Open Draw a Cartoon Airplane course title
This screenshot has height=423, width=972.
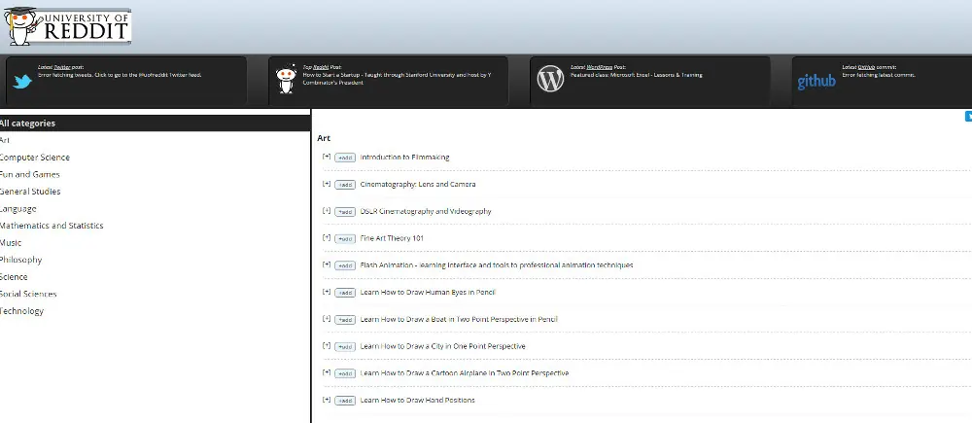[465, 373]
